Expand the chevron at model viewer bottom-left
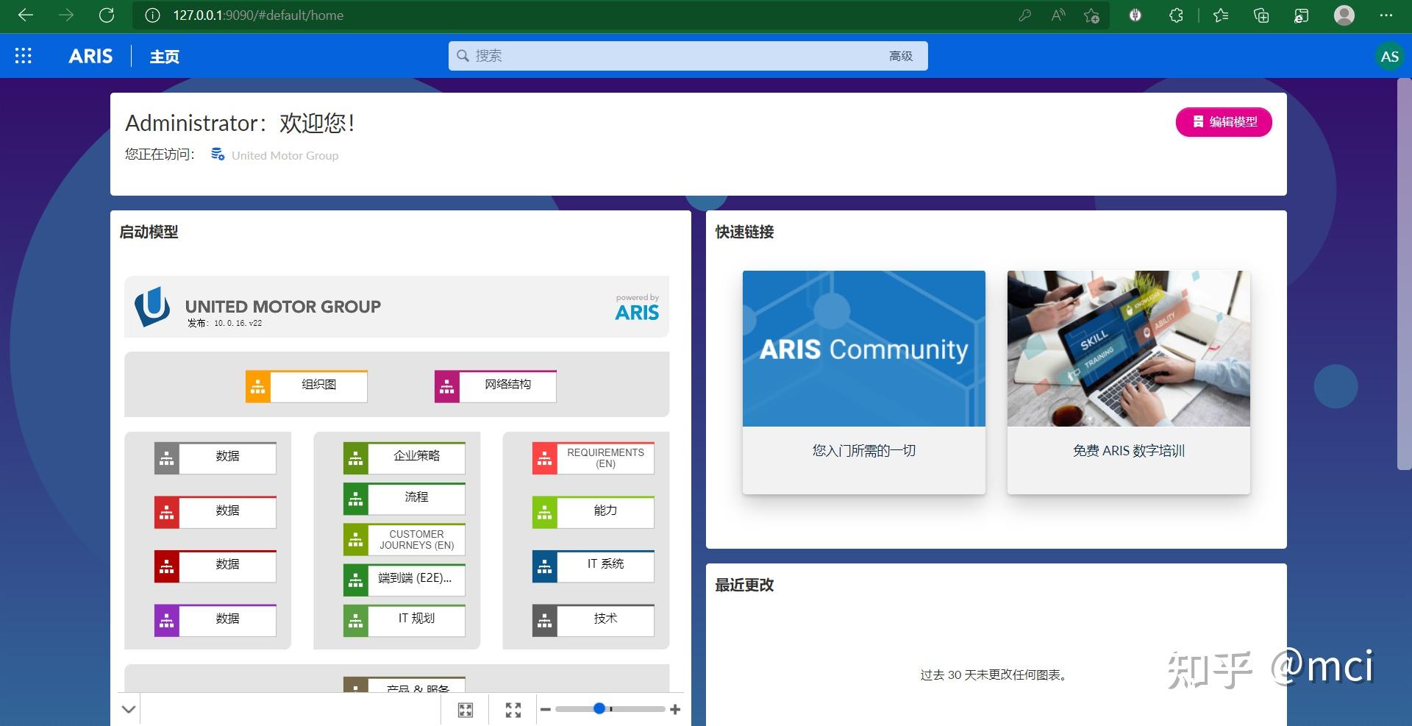The image size is (1412, 726). [x=129, y=710]
